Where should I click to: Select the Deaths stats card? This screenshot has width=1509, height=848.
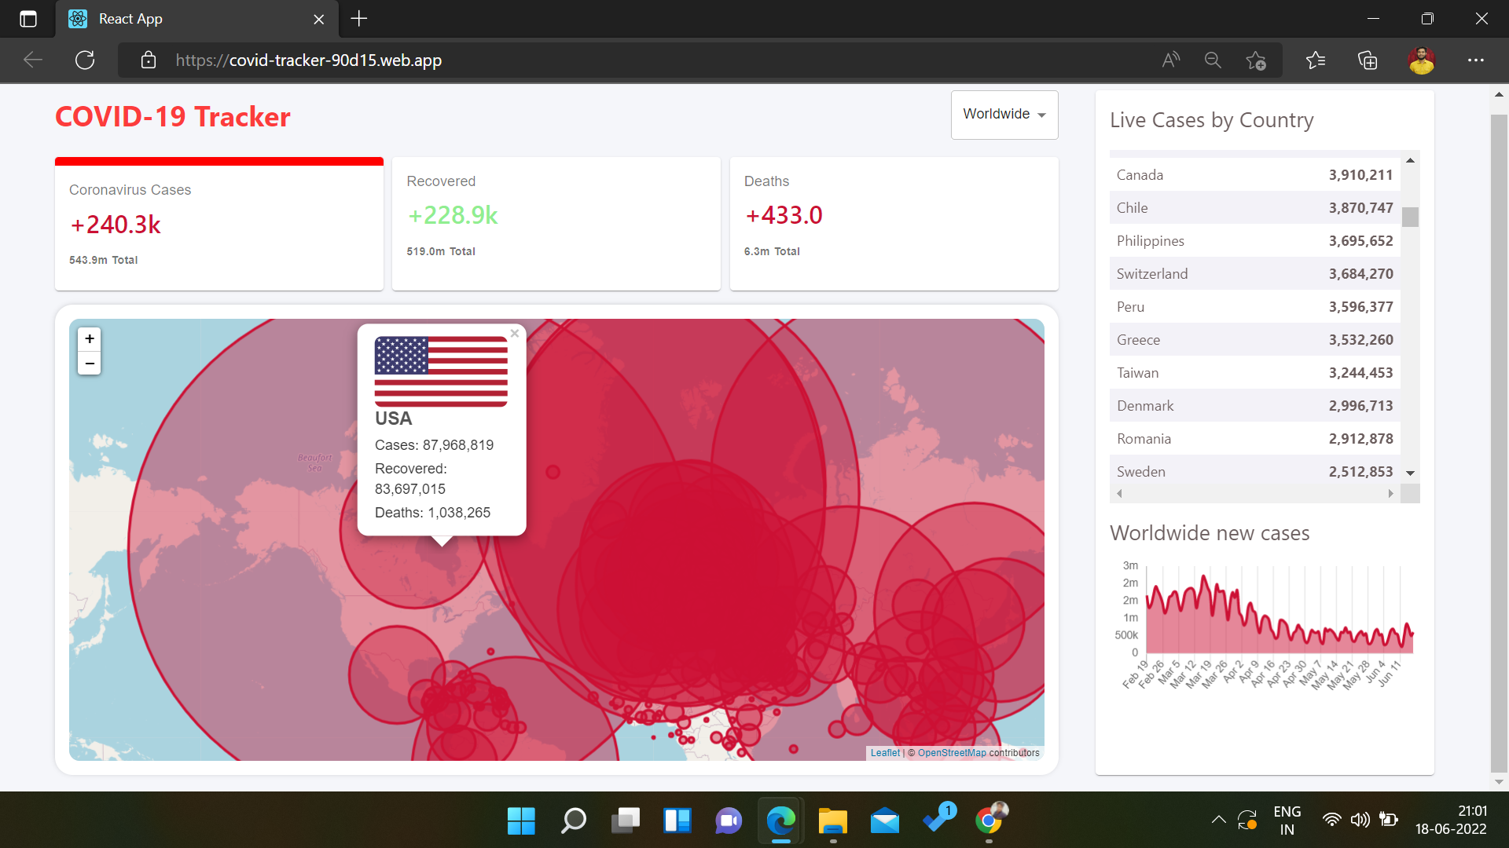pos(894,224)
